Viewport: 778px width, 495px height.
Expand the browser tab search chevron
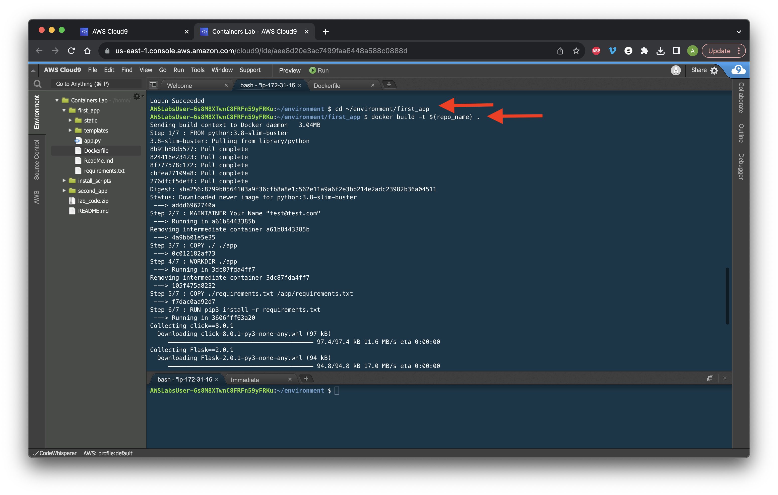tap(739, 32)
